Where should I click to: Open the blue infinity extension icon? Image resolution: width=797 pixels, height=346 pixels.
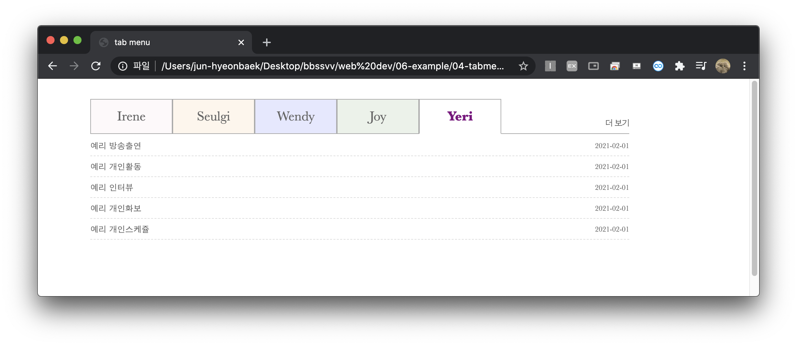pyautogui.click(x=658, y=66)
